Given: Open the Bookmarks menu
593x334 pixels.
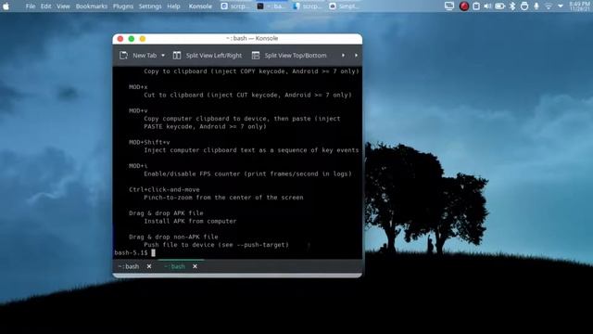Looking at the screenshot, I should 91,6.
